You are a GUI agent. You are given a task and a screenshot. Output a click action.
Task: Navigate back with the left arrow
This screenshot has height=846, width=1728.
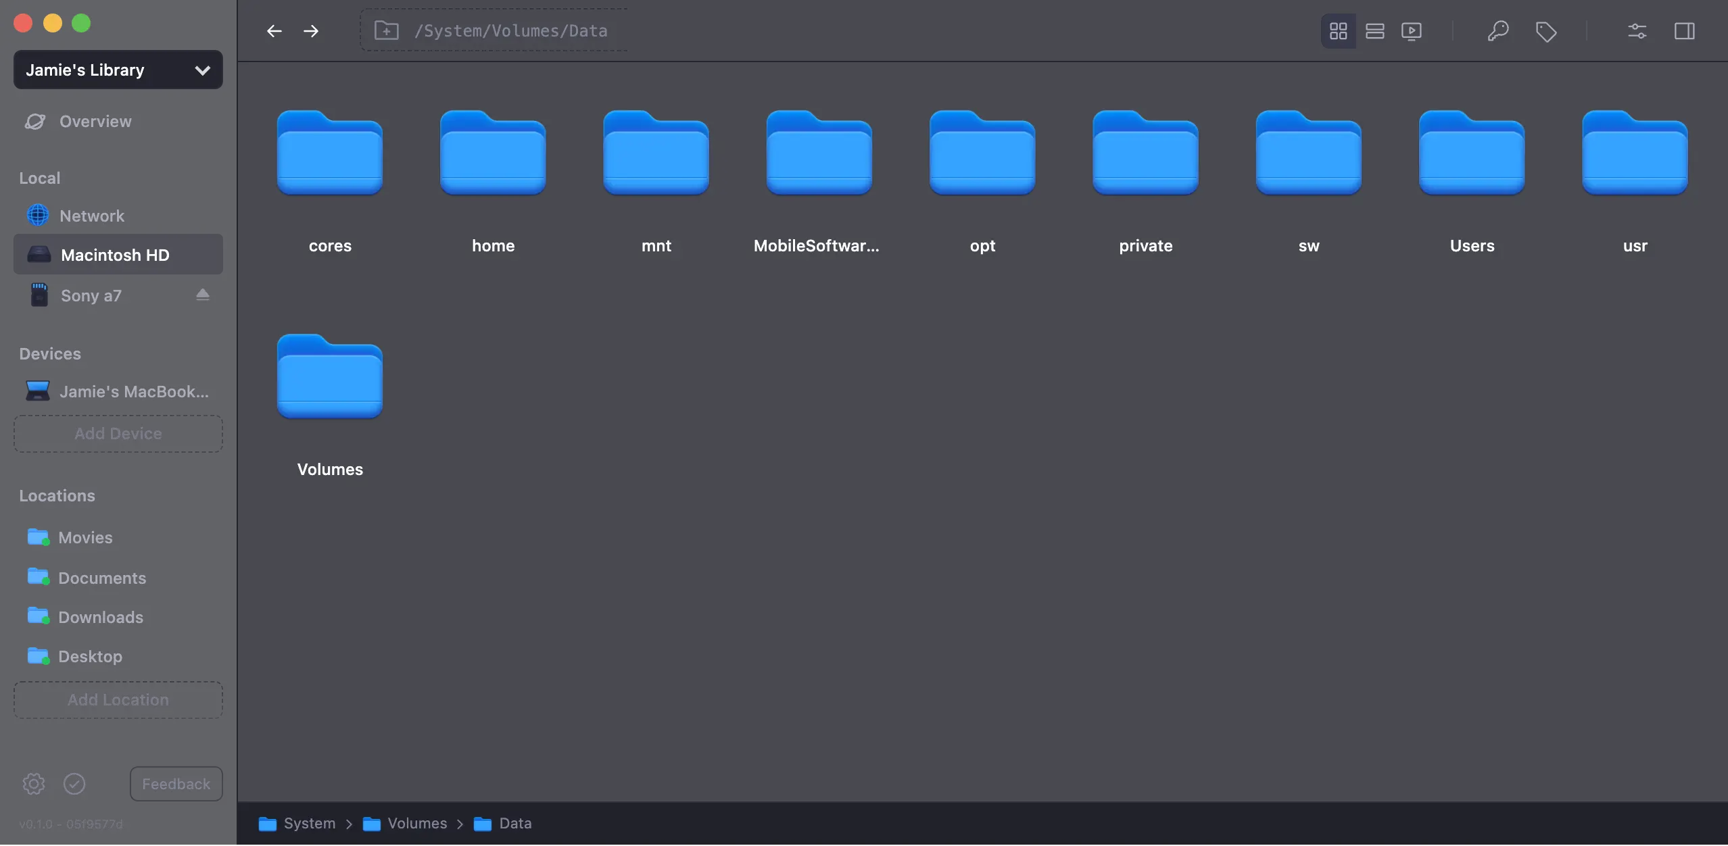[274, 31]
